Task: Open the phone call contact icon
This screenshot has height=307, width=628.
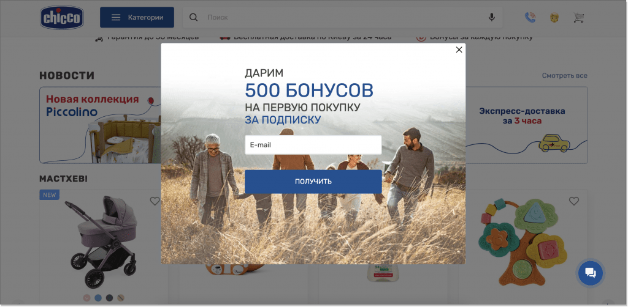Action: (x=530, y=17)
